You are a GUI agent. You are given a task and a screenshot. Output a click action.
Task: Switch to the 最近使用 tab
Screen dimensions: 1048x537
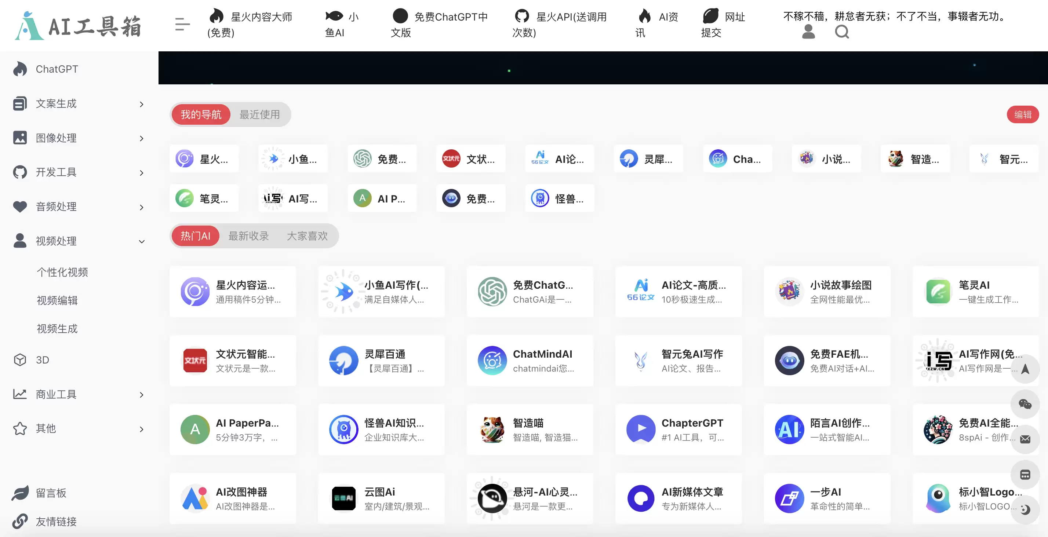(x=259, y=115)
